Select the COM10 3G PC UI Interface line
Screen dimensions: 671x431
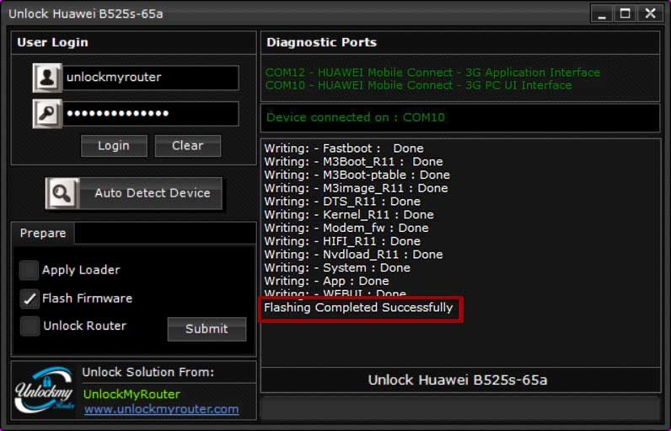click(418, 85)
